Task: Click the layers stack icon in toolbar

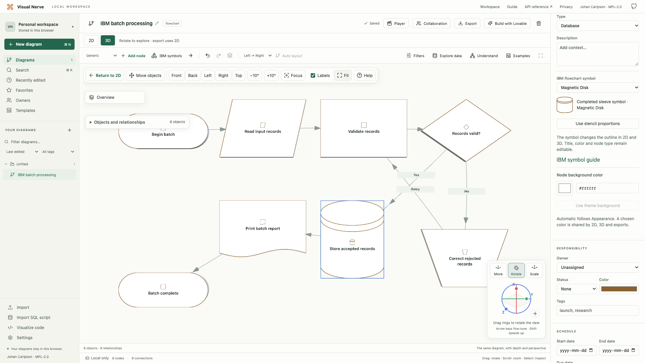Action: tap(230, 56)
